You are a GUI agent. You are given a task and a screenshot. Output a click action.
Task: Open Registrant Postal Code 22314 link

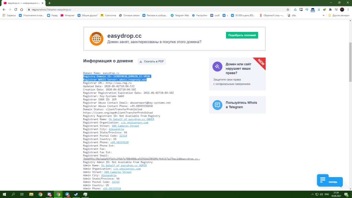click(x=123, y=136)
